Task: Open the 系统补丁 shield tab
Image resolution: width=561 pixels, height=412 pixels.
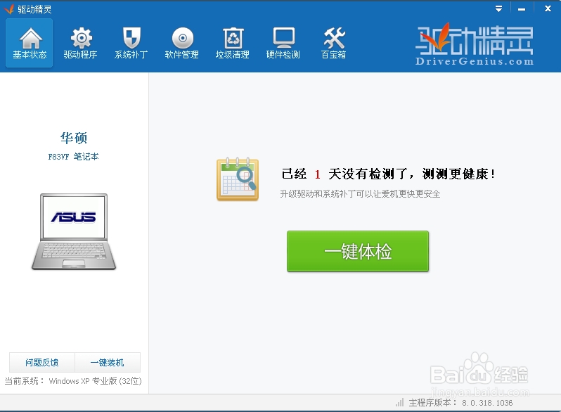Action: click(131, 43)
